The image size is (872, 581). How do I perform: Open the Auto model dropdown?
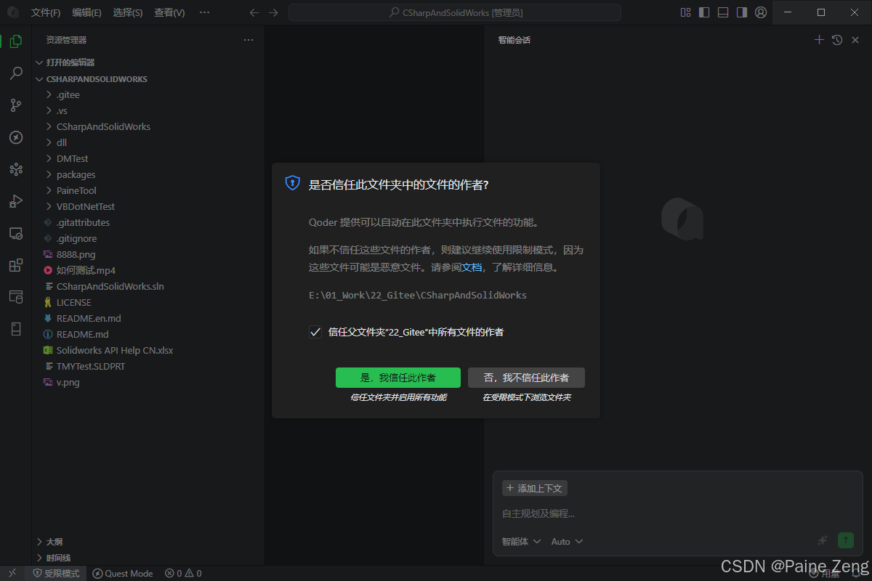(x=567, y=541)
